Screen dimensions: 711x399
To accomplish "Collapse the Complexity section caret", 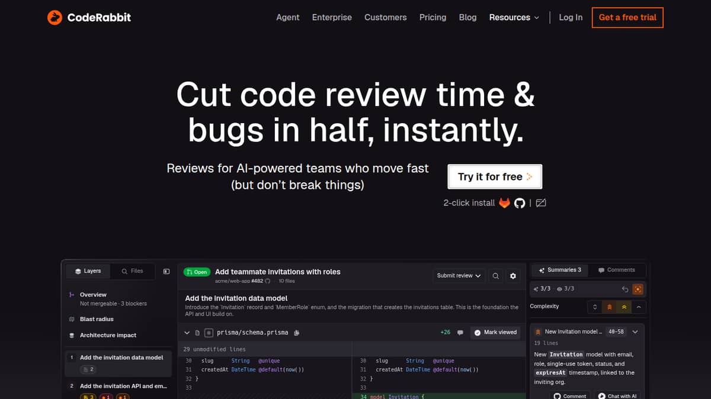I will point(639,307).
